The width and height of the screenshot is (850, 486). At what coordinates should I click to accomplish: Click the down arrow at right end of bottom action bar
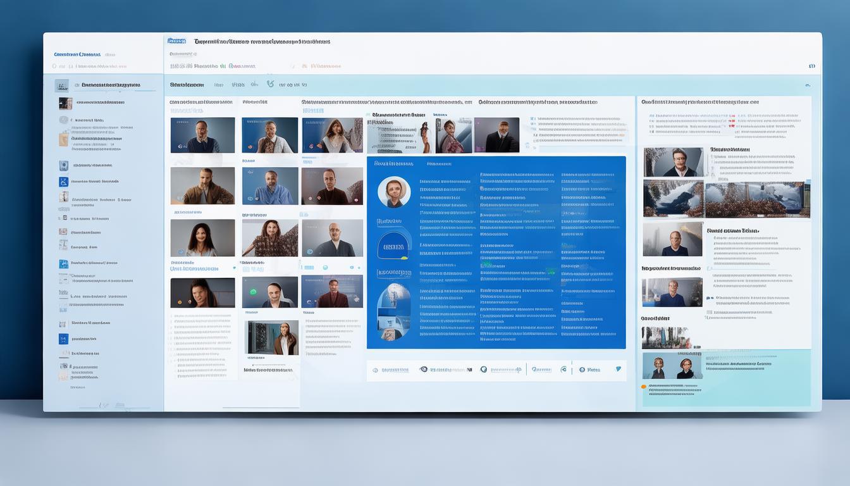pos(618,369)
